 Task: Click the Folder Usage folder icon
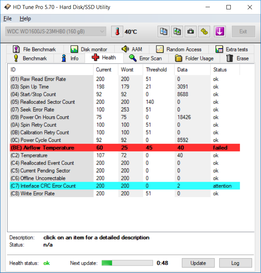click(178, 58)
